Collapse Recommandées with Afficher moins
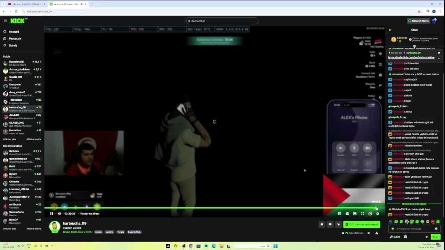 (34, 228)
